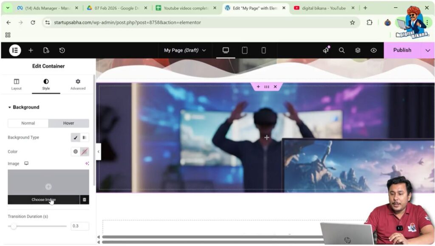This screenshot has height=246, width=435.
Task: Select the Gradient background type
Action: [x=84, y=137]
